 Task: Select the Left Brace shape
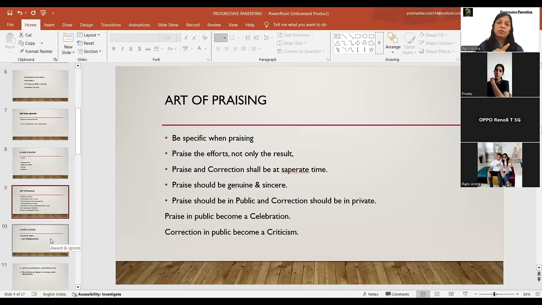(x=358, y=50)
